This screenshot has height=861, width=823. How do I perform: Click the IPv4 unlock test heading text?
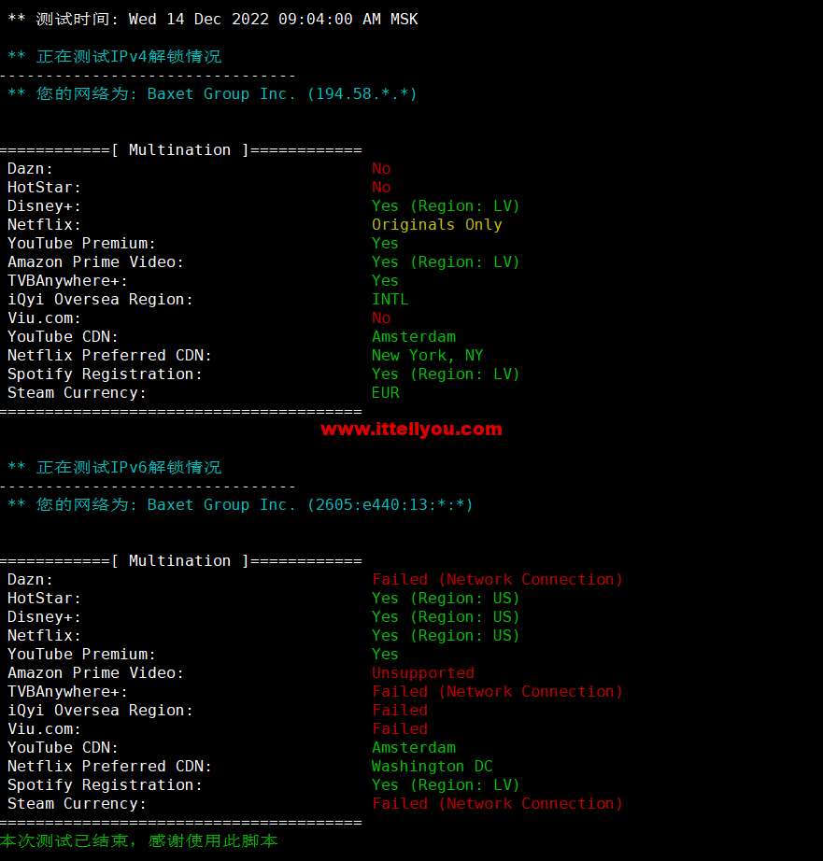click(x=129, y=57)
